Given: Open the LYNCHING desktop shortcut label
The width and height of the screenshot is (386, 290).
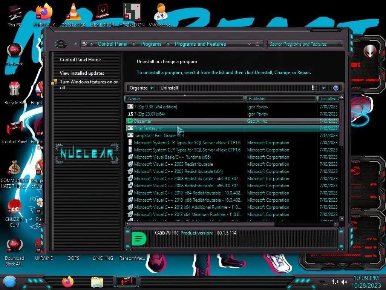Looking at the screenshot, I should (x=103, y=258).
